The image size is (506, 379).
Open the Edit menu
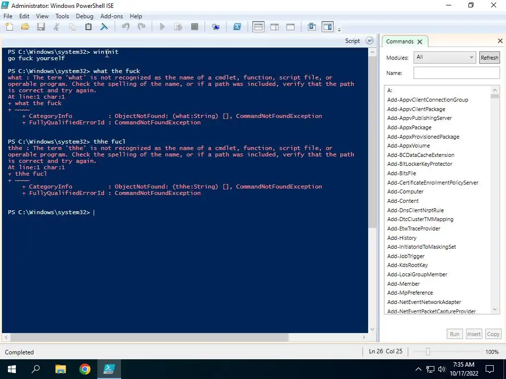(x=24, y=16)
